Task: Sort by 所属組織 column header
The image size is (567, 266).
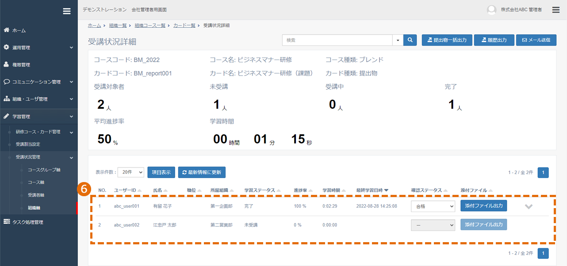Action: [x=222, y=190]
